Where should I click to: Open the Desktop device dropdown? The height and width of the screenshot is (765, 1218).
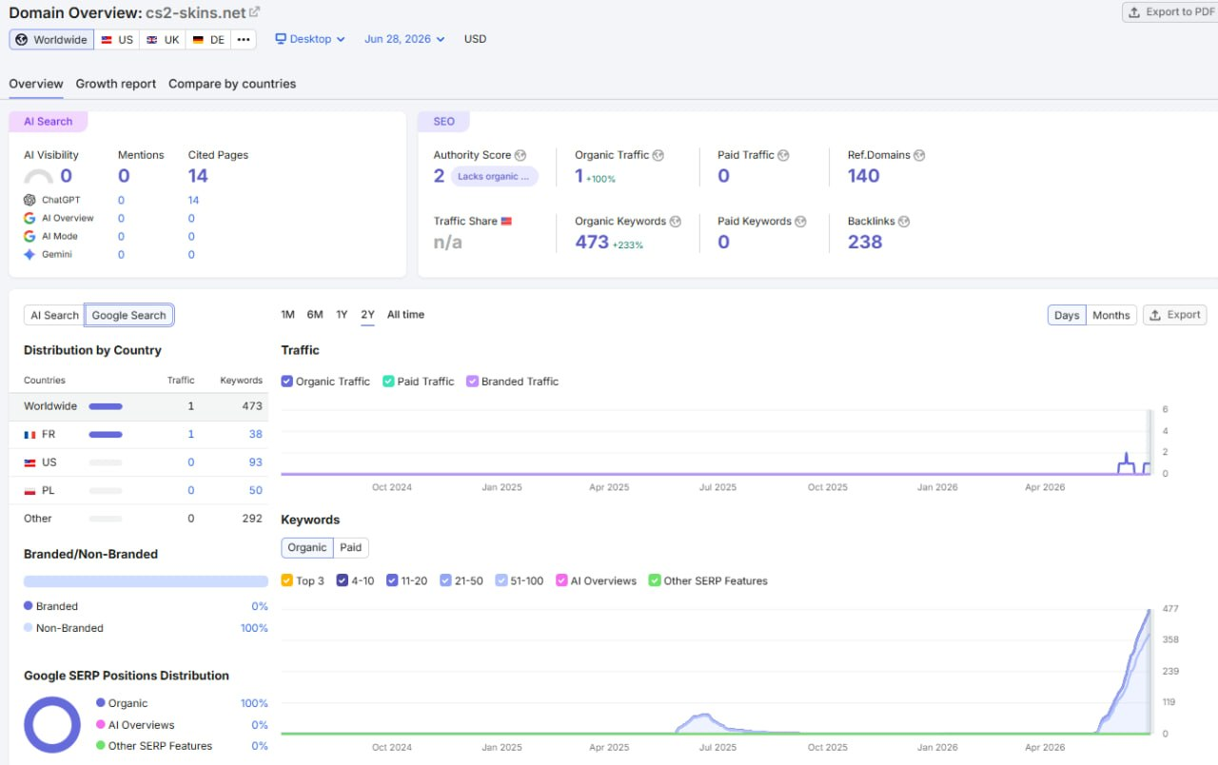[x=310, y=39]
